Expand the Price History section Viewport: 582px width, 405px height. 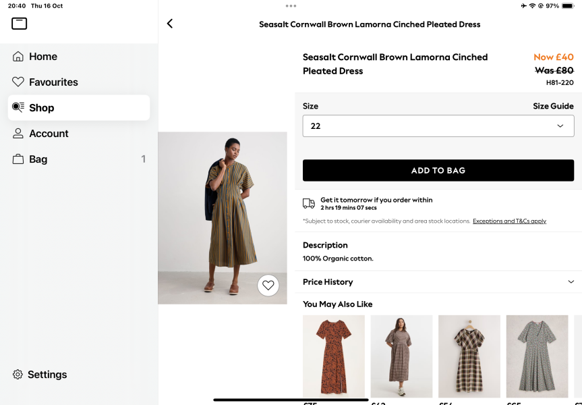(x=438, y=282)
